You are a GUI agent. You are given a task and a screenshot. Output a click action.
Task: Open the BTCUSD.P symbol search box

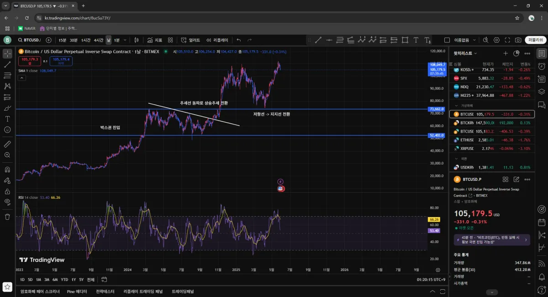pyautogui.click(x=30, y=40)
